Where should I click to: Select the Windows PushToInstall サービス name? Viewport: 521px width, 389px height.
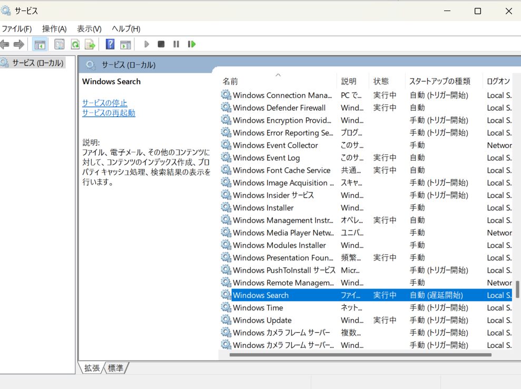point(284,270)
